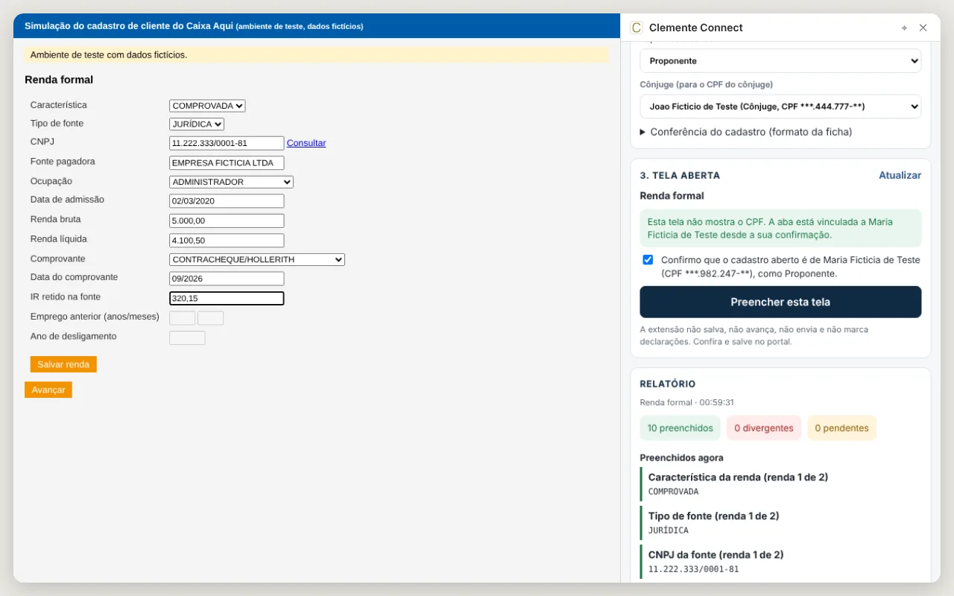Click the Renda bruta input field

click(x=227, y=221)
